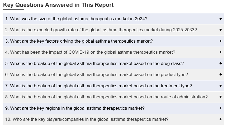Click plus icon for treatment type breakup question
Viewport: 227px width, 126px height.
coord(220,86)
